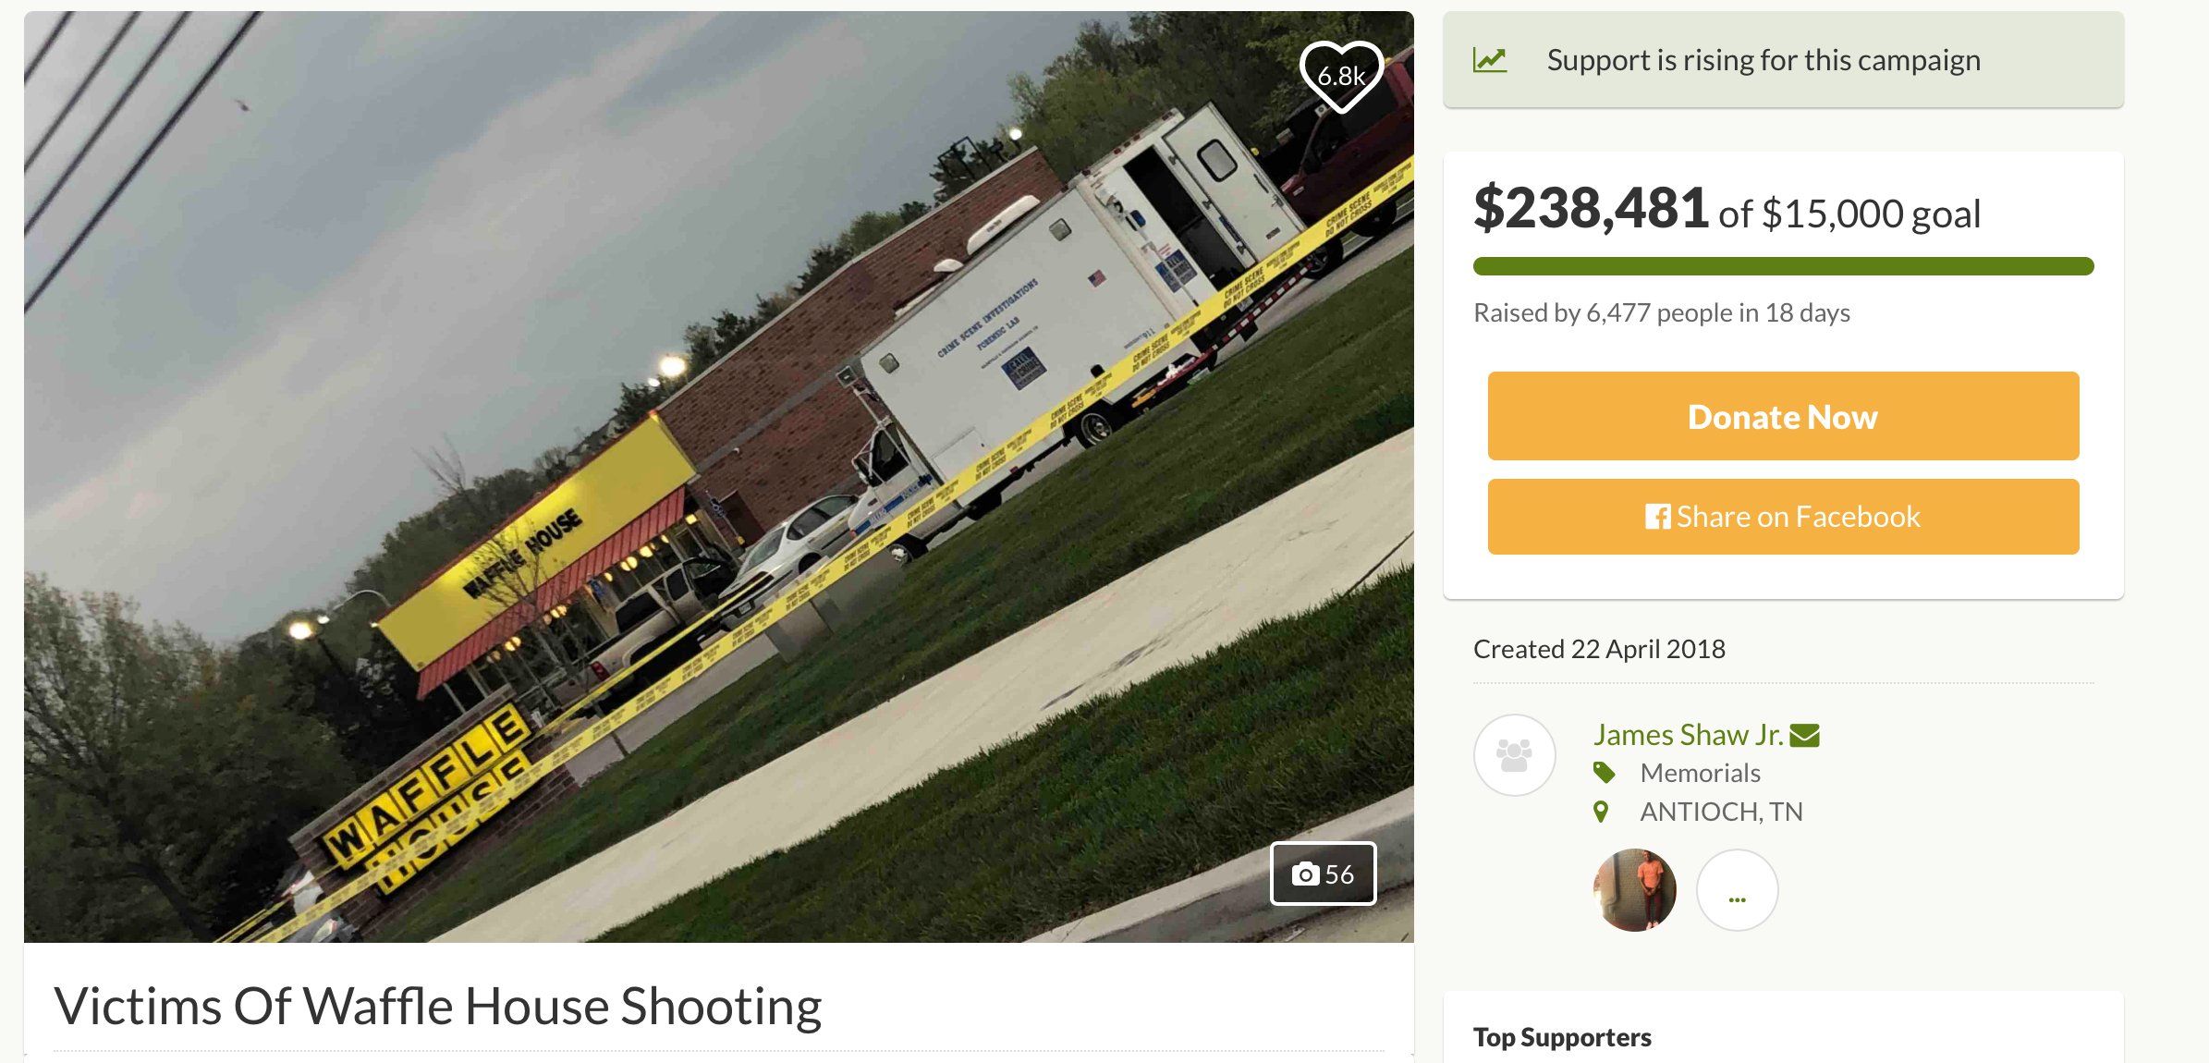Open James Shaw Jr. profile link

click(1688, 735)
